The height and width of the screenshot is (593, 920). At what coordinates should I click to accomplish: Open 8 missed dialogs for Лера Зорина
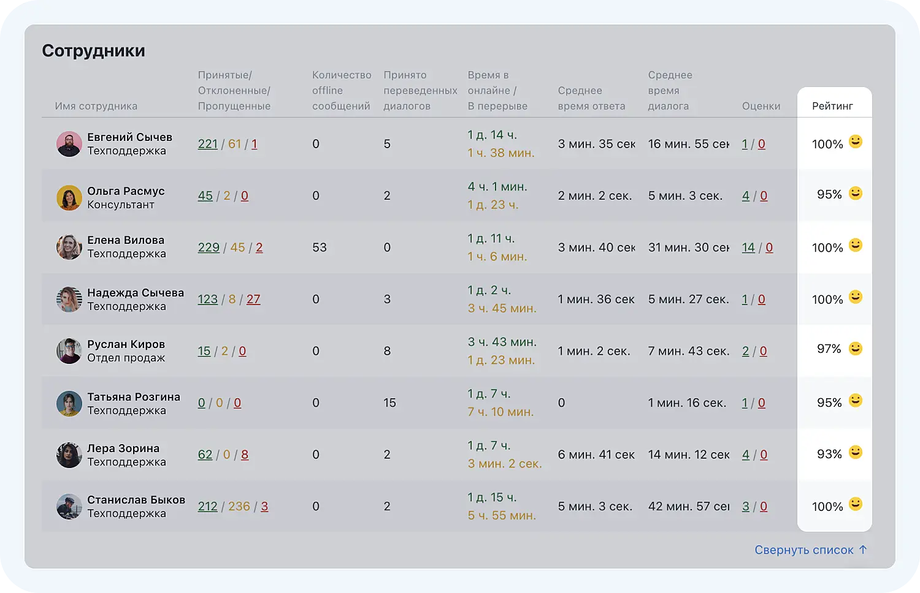(x=245, y=455)
